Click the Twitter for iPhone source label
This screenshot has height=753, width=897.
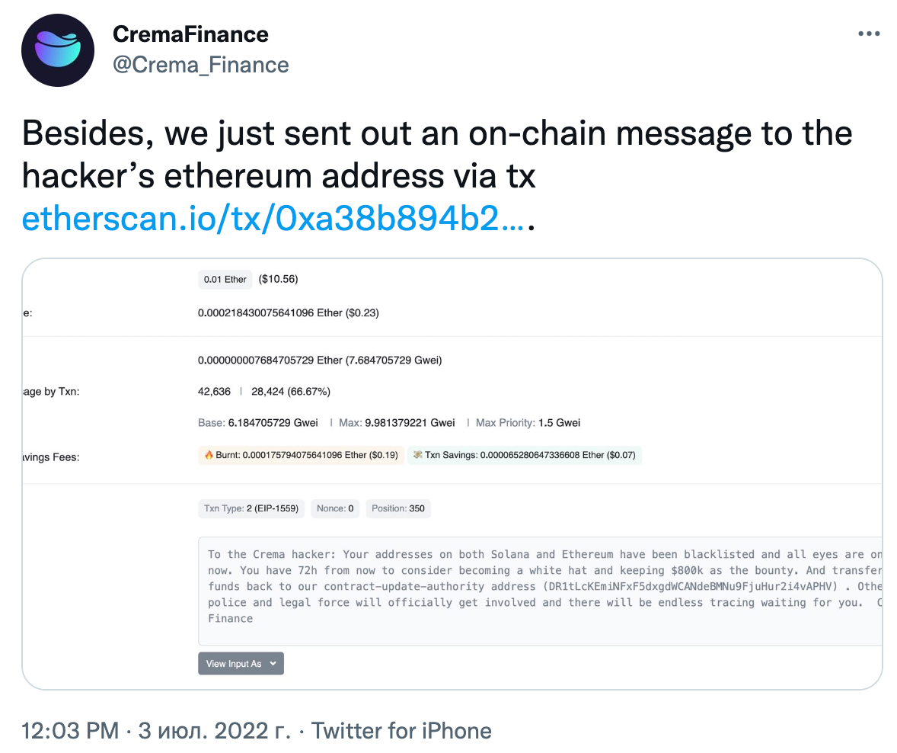401,731
